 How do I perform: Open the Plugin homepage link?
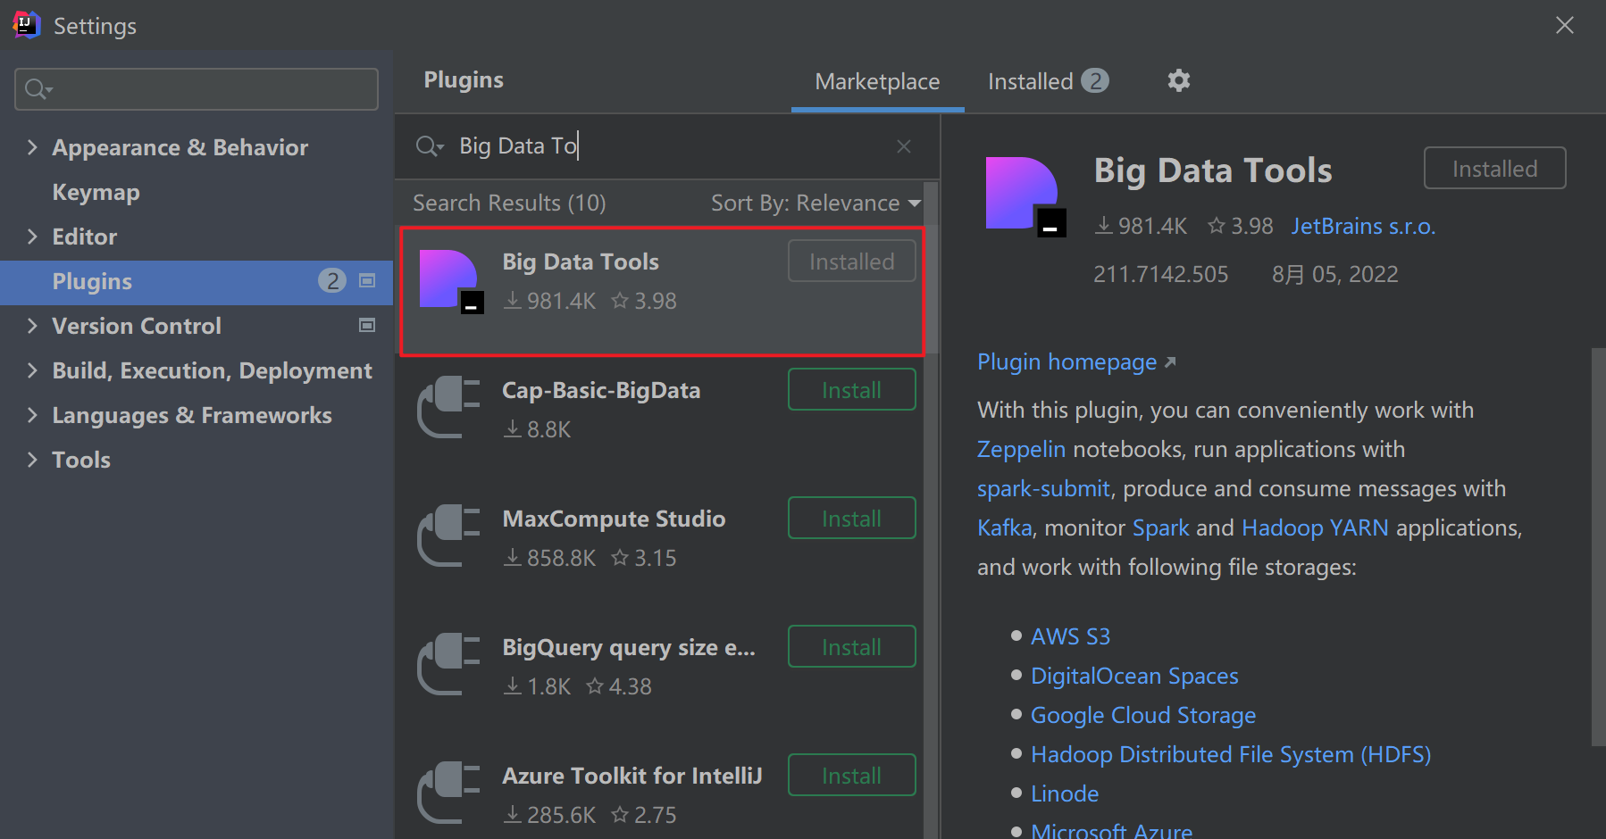(x=1076, y=361)
